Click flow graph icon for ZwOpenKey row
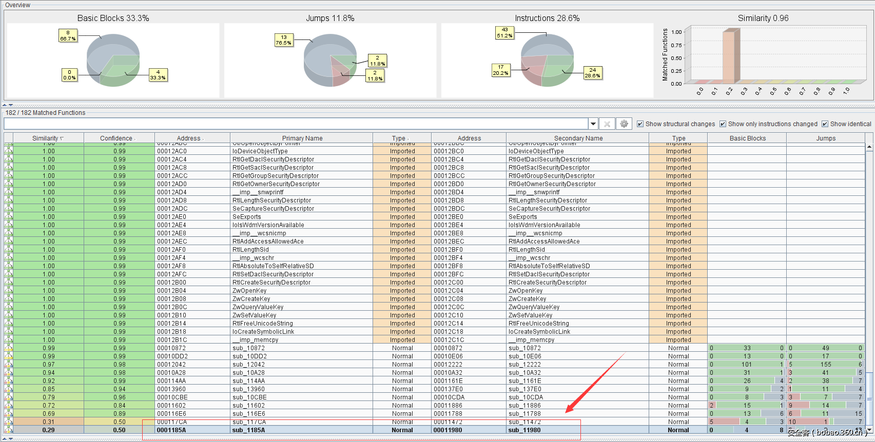Screen dimensions: 875x442 (x=9, y=291)
